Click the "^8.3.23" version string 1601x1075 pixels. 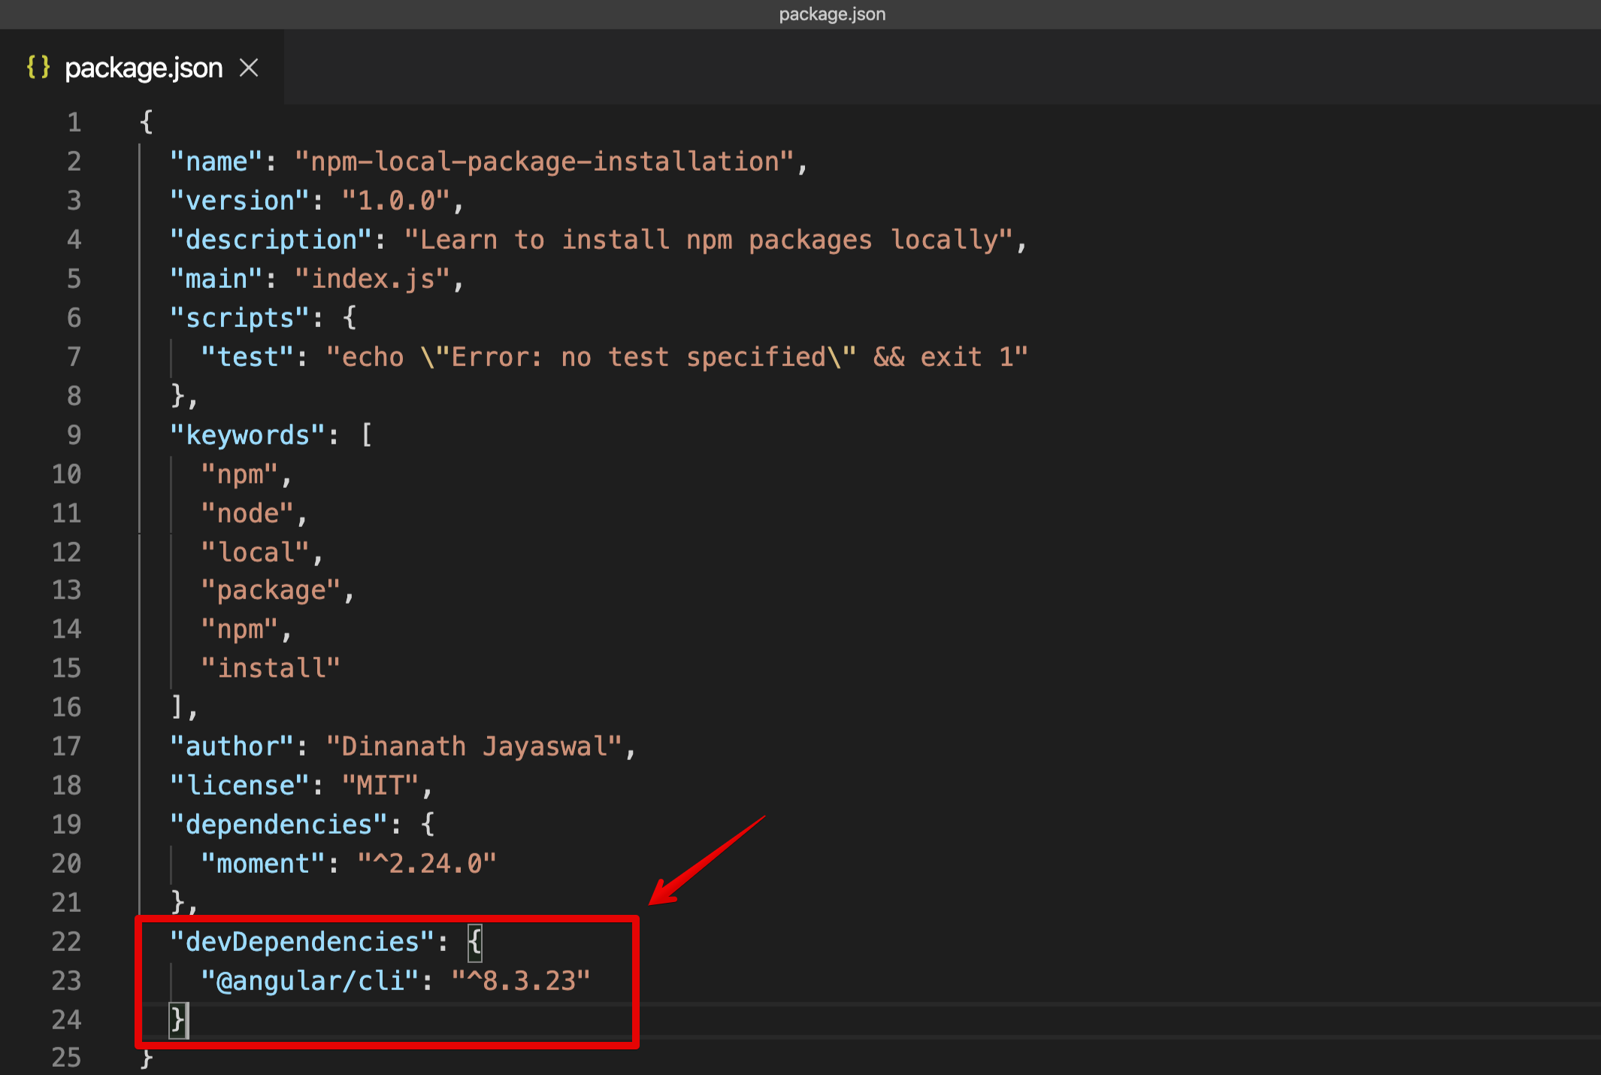pyautogui.click(x=521, y=982)
